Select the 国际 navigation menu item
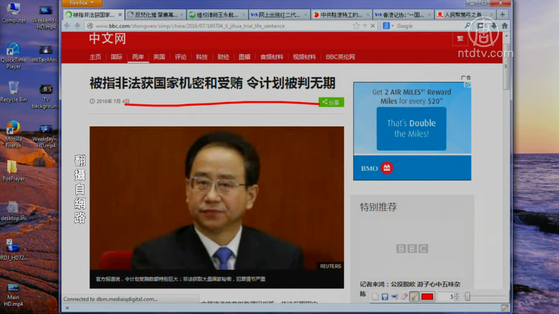This screenshot has height=314, width=559. [x=116, y=57]
